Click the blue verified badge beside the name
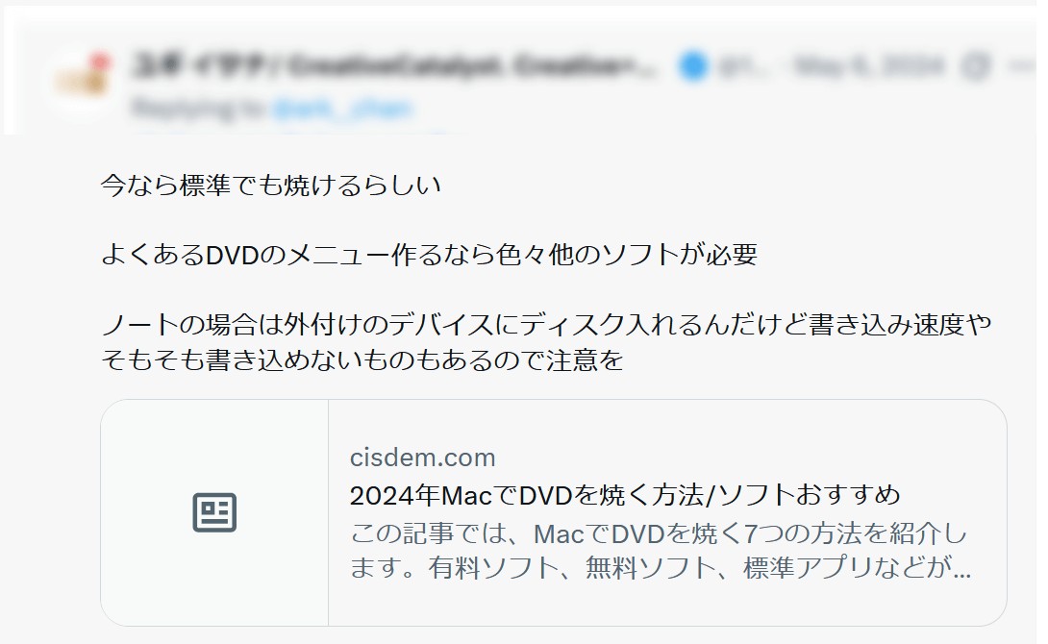This screenshot has height=644, width=1048. coord(693,66)
